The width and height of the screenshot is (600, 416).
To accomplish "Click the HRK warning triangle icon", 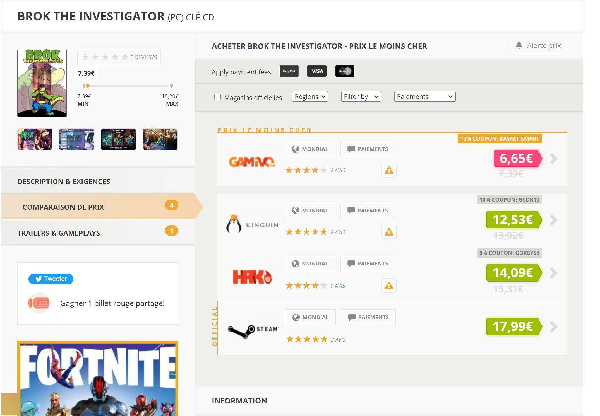I will pyautogui.click(x=389, y=286).
